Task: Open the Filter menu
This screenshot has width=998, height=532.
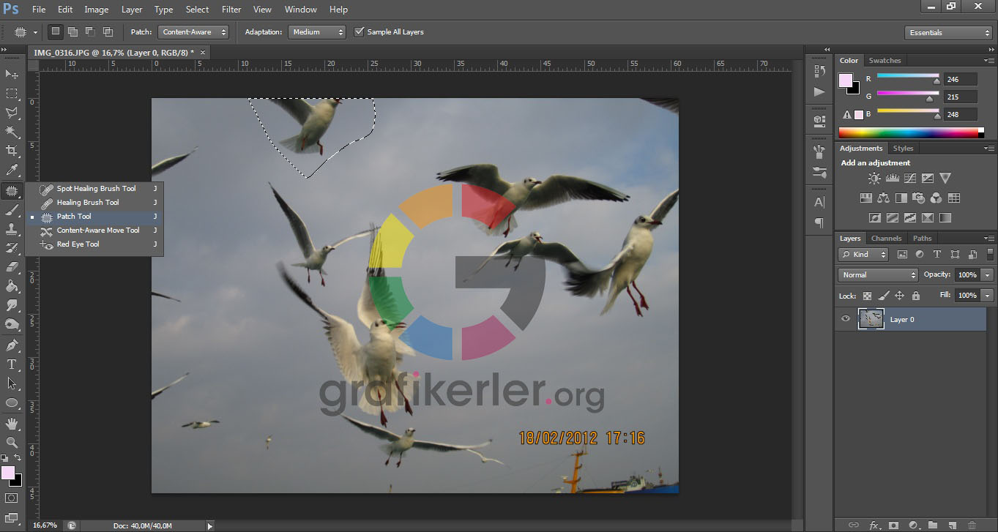Action: click(x=231, y=10)
